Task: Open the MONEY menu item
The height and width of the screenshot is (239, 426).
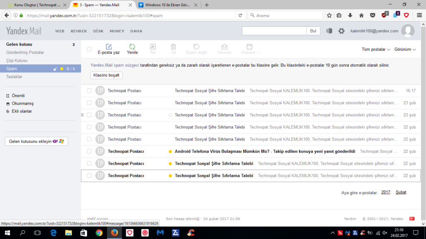Action: coord(117,31)
